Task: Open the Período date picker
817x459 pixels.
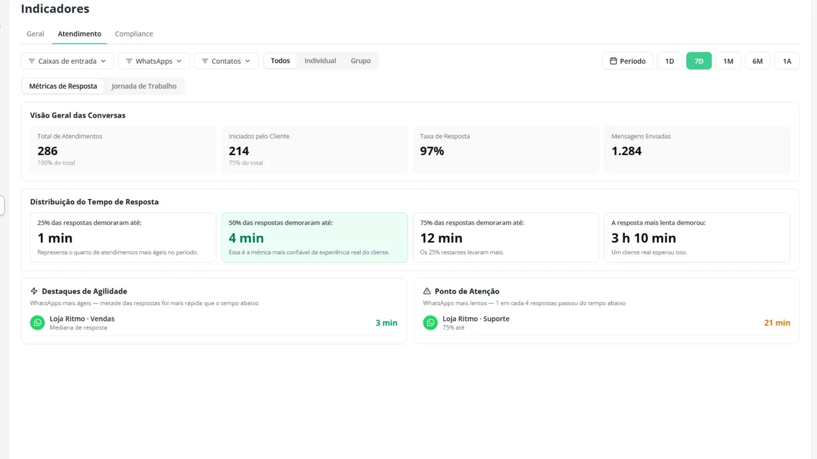Action: 628,61
